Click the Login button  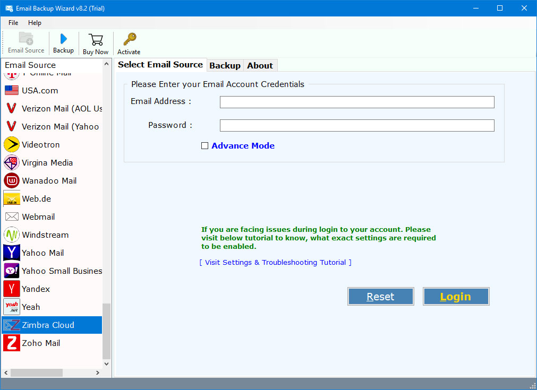pyautogui.click(x=456, y=297)
